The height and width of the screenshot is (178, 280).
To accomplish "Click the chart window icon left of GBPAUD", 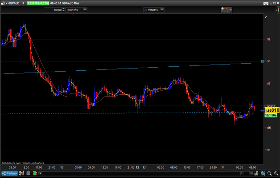I will pyautogui.click(x=3, y=4).
